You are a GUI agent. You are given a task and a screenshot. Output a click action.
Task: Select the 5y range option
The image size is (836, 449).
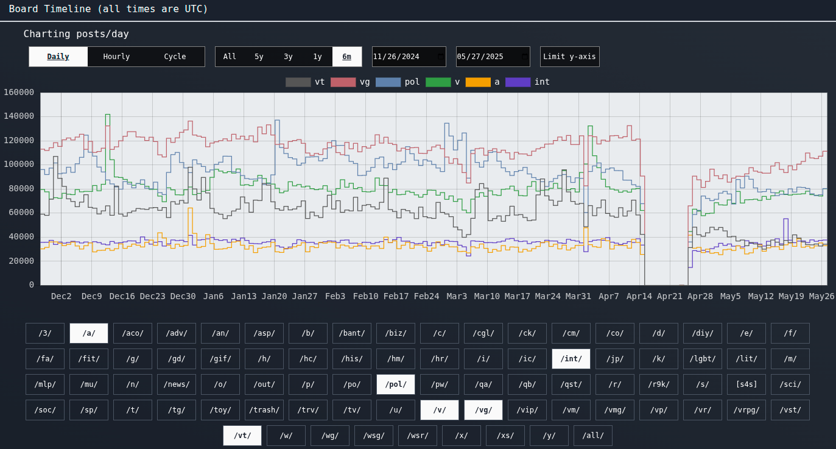pyautogui.click(x=259, y=57)
